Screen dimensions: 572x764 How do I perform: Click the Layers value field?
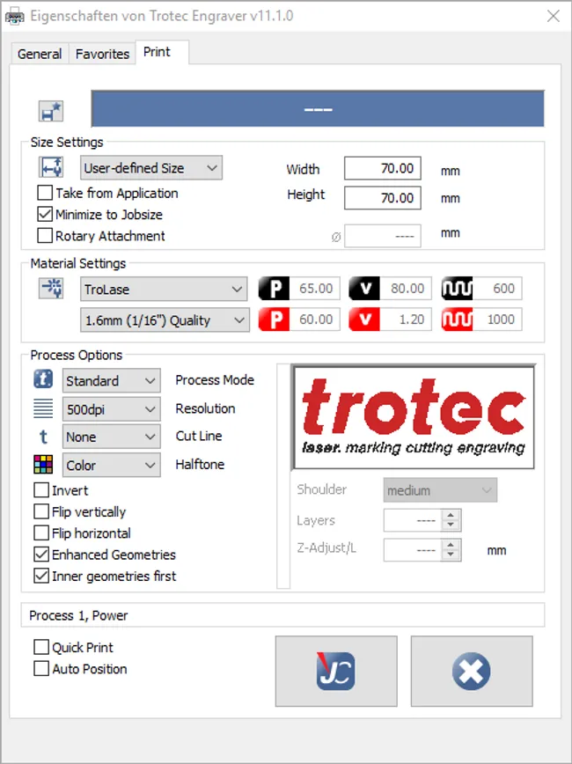(414, 520)
